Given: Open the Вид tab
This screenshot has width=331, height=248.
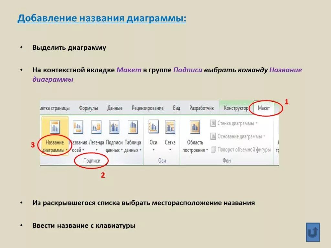Looking at the screenshot, I should click(176, 108).
